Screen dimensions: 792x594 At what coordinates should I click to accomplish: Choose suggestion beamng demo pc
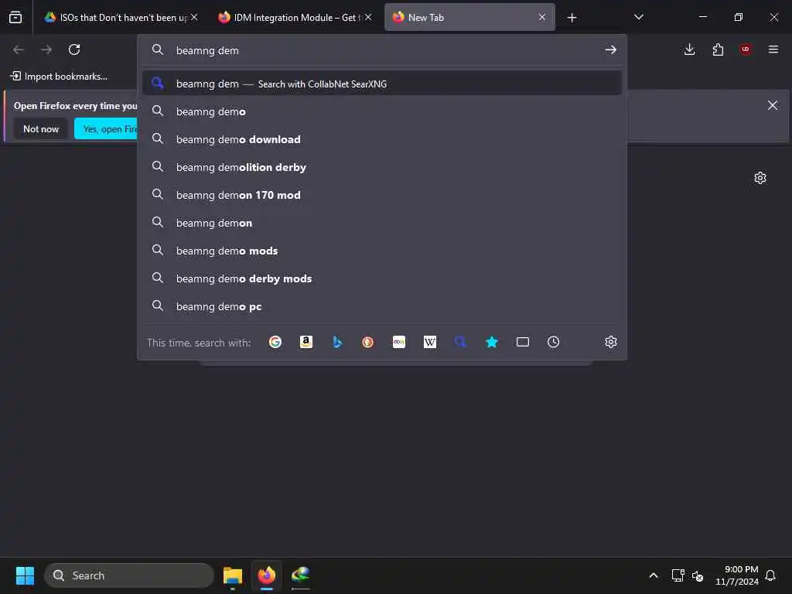382,306
